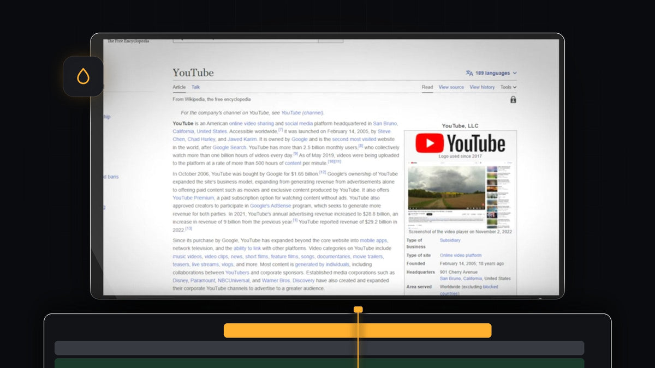Select the gray track bar in timeline
This screenshot has height=368, width=655.
[x=319, y=348]
